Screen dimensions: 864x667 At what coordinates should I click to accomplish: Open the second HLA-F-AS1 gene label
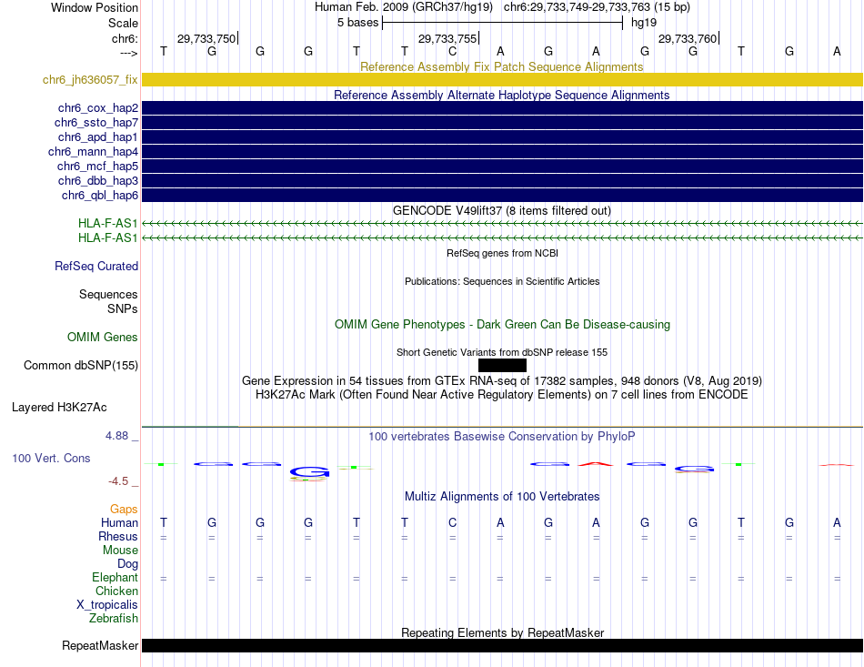108,237
